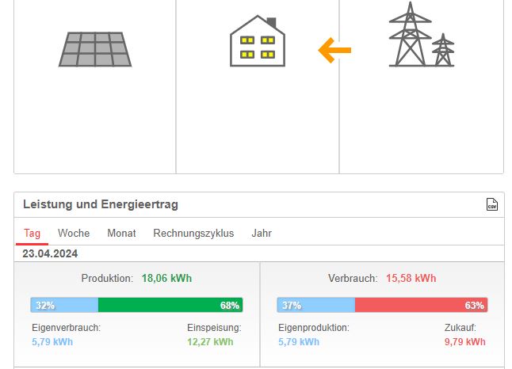Click the green 68% Einspeisung bar segment
Viewport: 512px width, 369px height.
(170, 305)
